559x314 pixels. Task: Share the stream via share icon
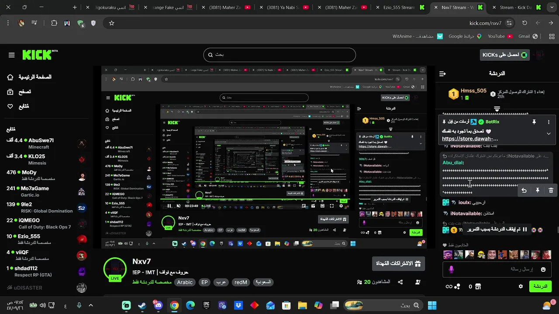point(400,282)
